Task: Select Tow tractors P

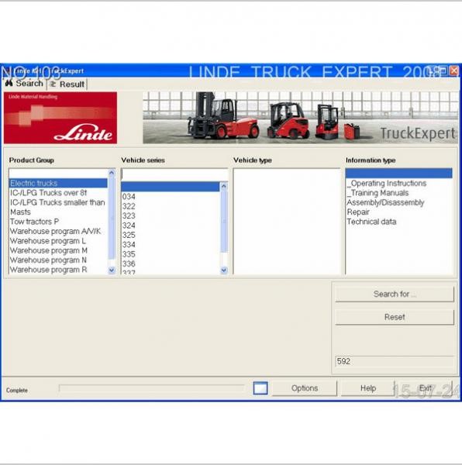Action: point(58,222)
